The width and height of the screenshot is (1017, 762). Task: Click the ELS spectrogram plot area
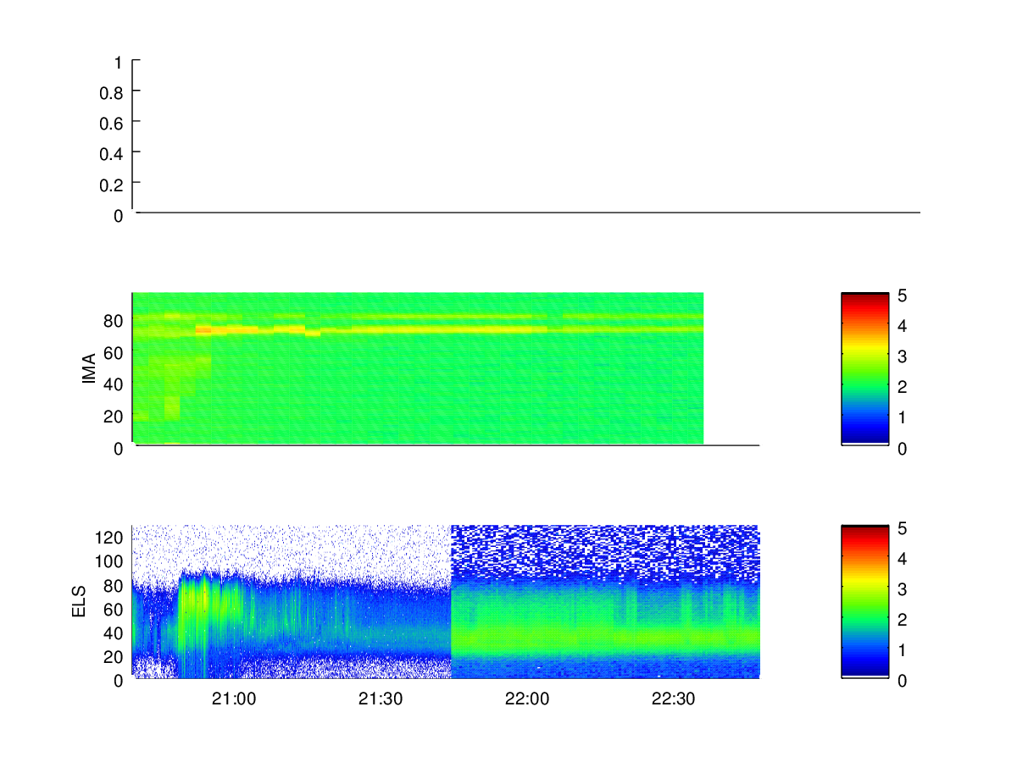click(x=446, y=602)
